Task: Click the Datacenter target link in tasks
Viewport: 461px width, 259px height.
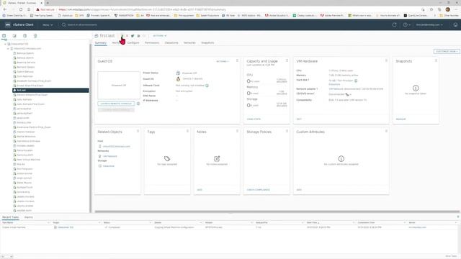Action: click(66, 227)
